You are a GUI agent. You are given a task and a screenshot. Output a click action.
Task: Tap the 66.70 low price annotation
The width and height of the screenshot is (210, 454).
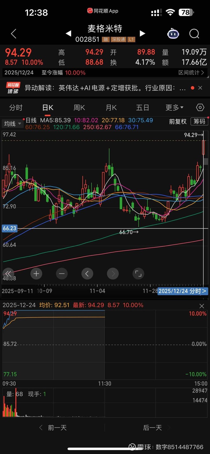click(x=129, y=232)
